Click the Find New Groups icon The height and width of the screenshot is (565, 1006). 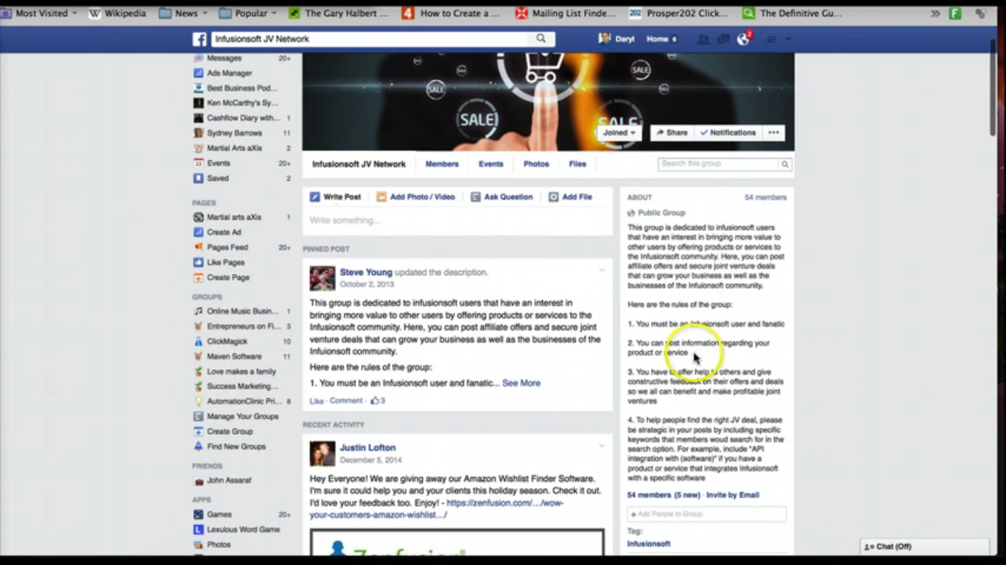click(198, 447)
